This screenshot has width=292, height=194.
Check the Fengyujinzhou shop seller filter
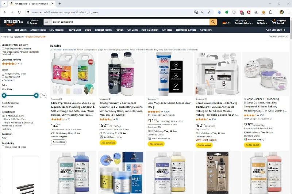3,73
